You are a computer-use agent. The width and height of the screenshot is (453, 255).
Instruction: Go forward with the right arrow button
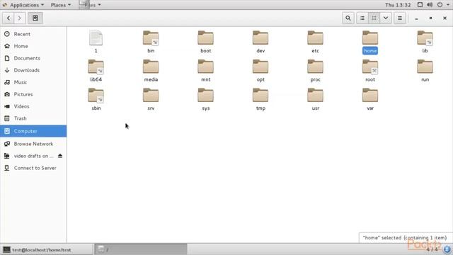point(19,18)
